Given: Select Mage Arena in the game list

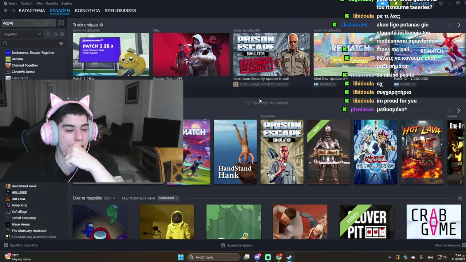Looking at the screenshot, I should pyautogui.click(x=20, y=225).
